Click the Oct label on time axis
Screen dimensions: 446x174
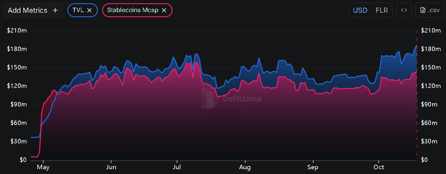click(378, 167)
